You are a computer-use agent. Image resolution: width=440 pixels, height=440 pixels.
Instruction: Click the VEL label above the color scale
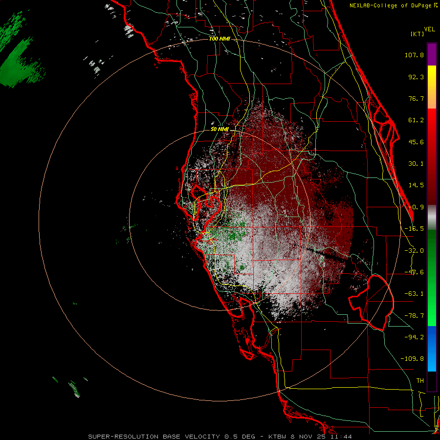(429, 29)
